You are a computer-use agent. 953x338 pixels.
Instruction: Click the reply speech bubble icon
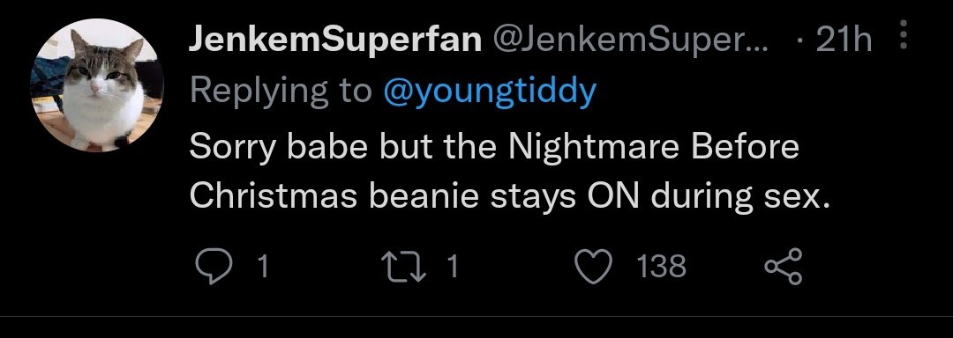(214, 267)
